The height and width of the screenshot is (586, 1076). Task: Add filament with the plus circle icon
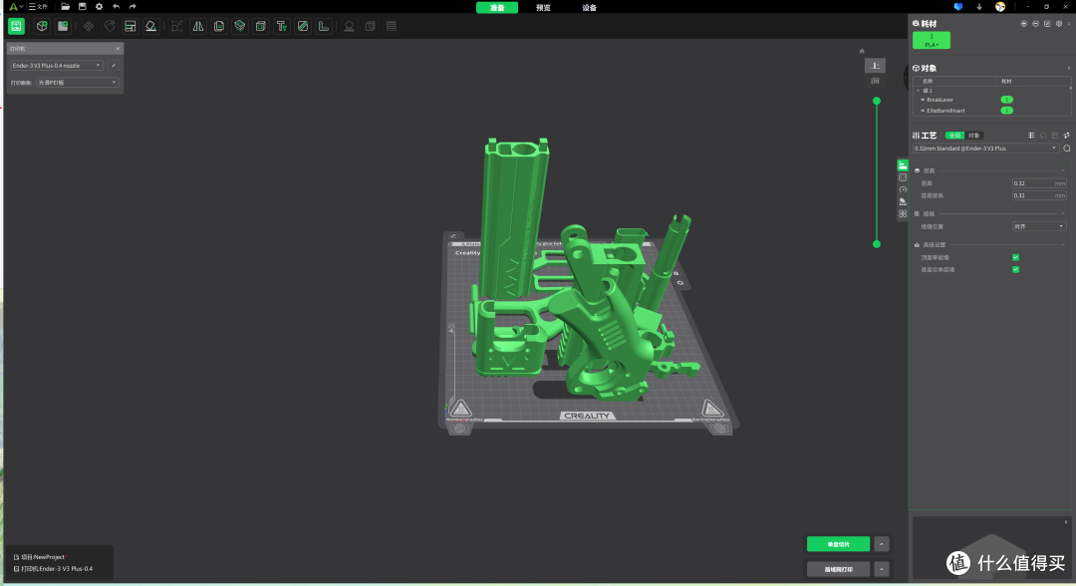coord(1024,23)
